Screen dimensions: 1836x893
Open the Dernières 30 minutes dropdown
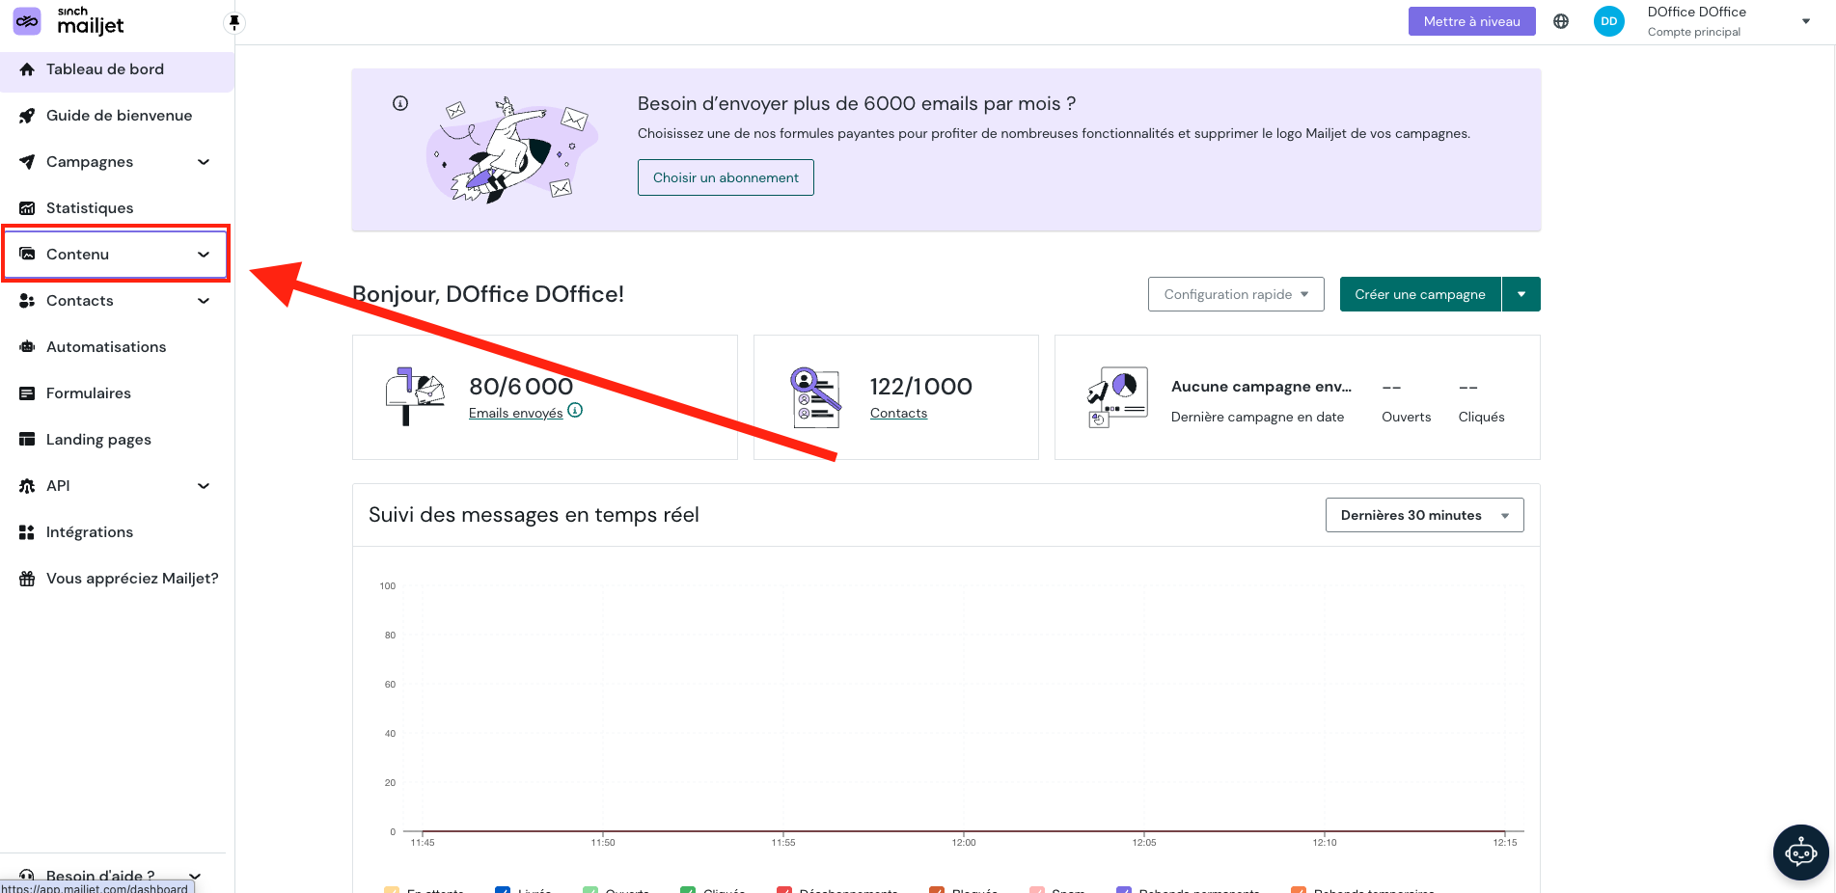point(1424,514)
